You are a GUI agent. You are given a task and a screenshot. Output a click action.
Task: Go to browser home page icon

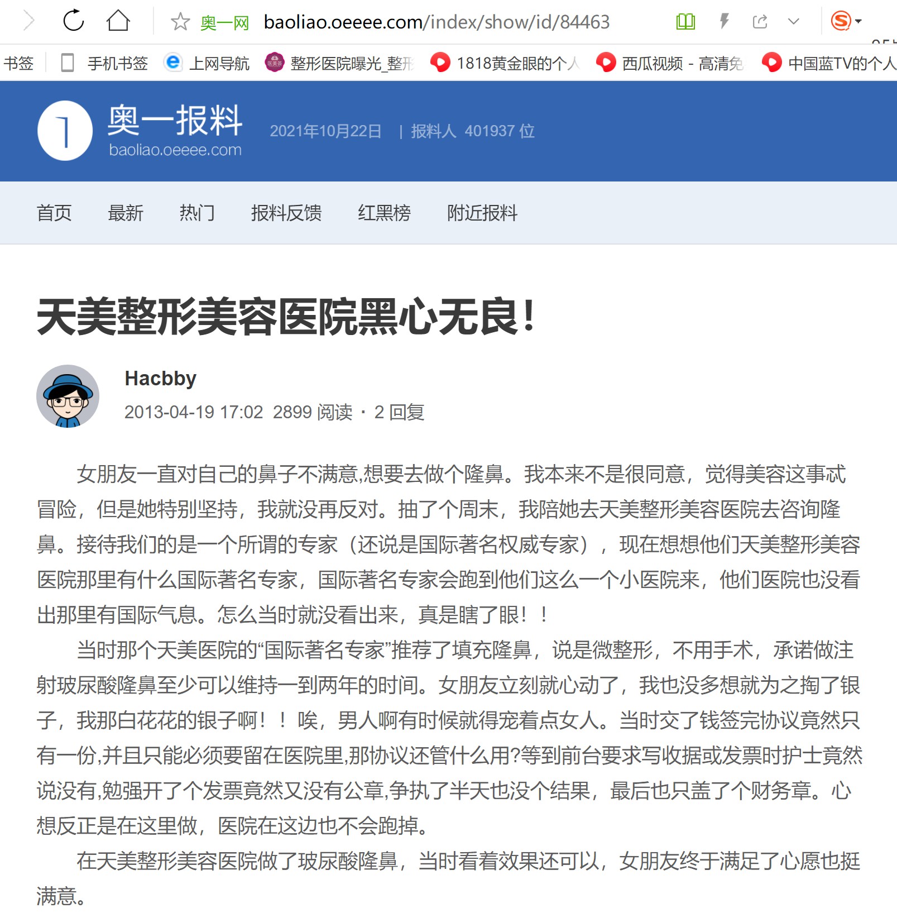[118, 21]
